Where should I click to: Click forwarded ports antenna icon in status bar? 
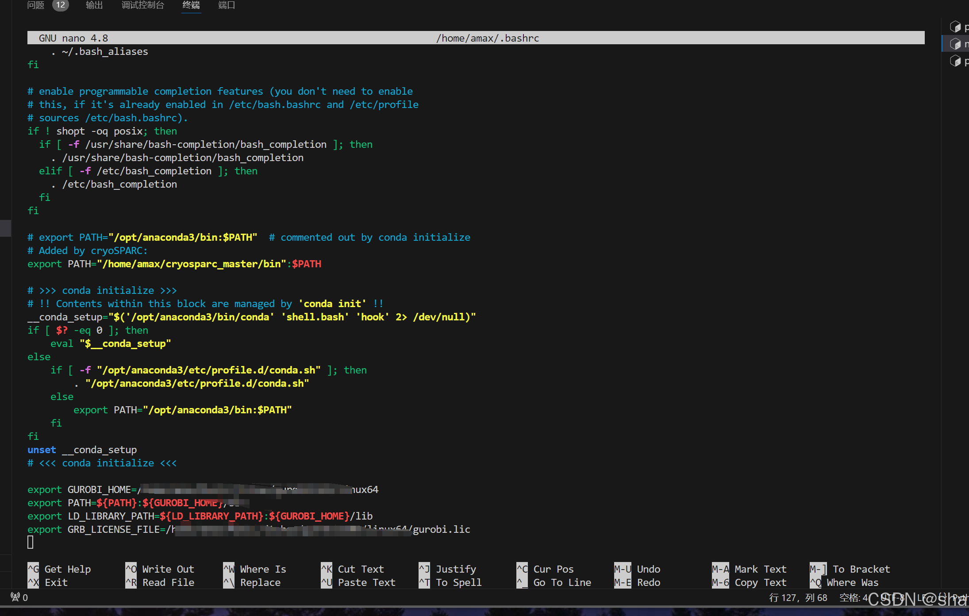15,597
